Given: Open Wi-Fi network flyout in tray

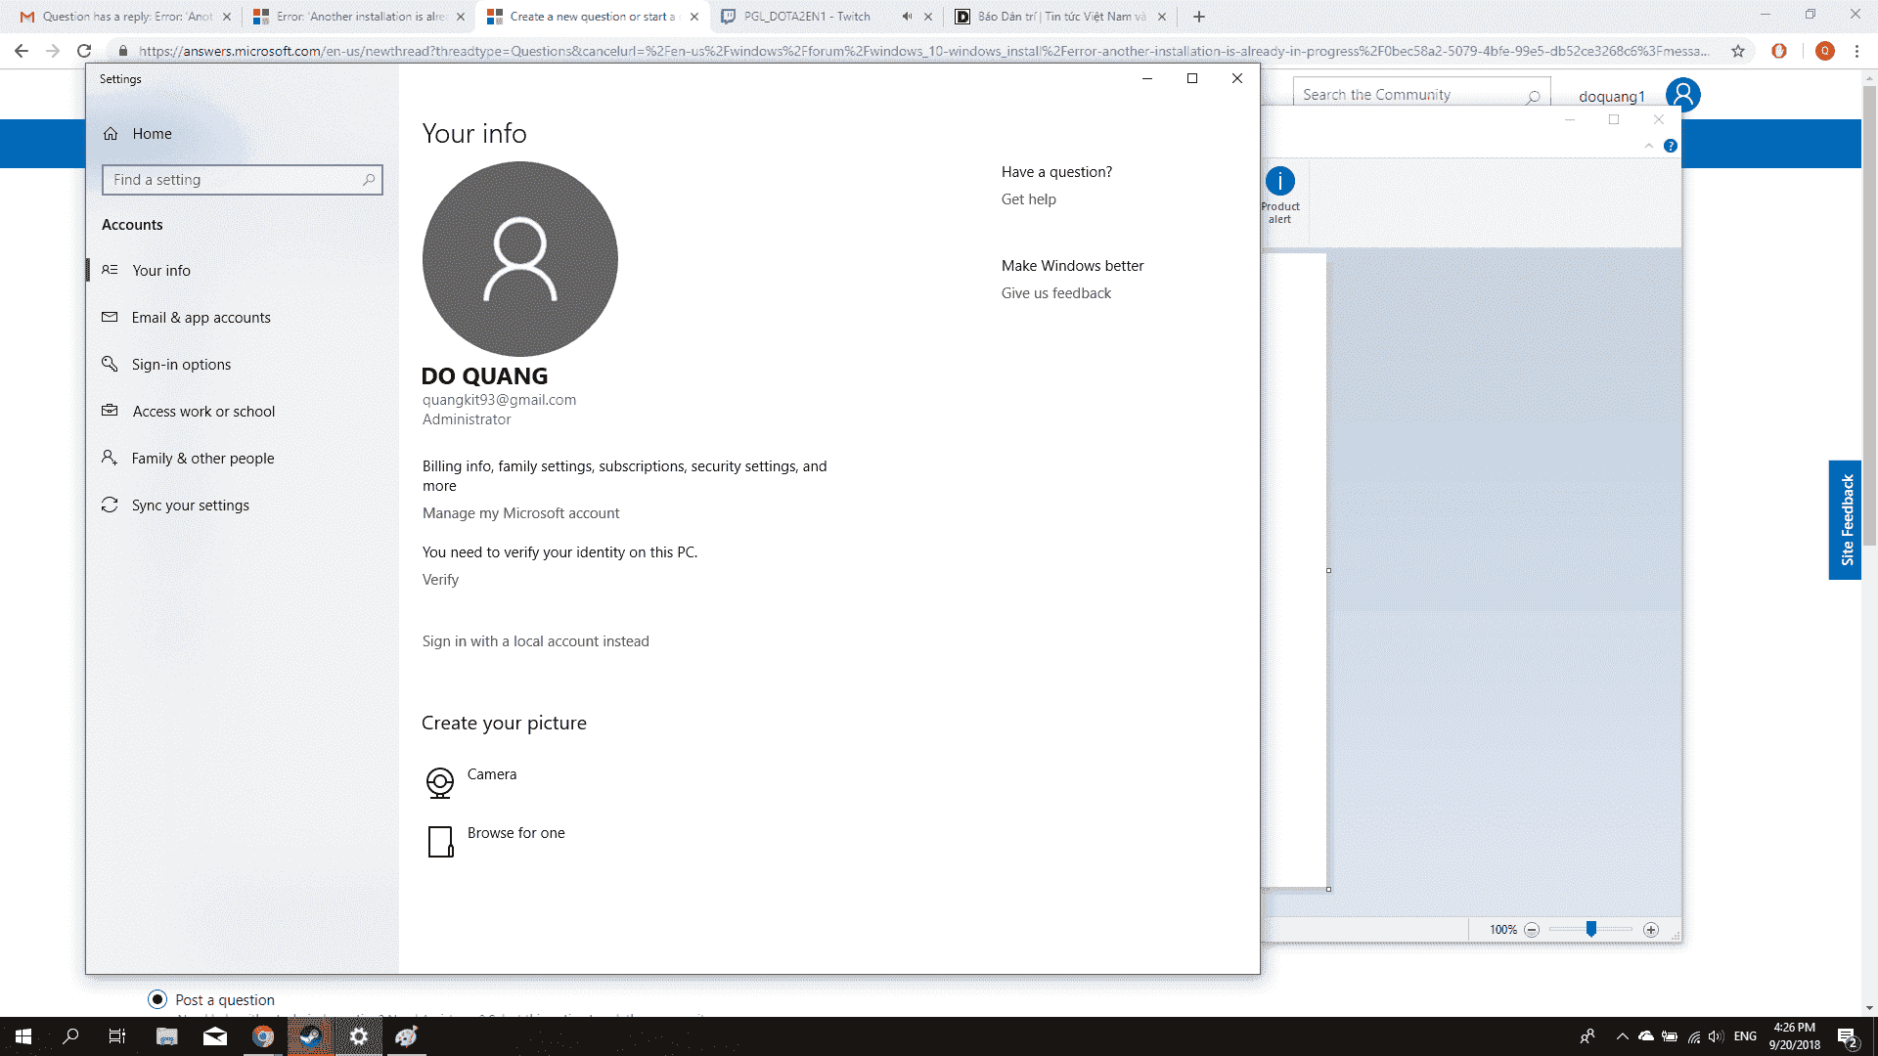Looking at the screenshot, I should pyautogui.click(x=1694, y=1036).
